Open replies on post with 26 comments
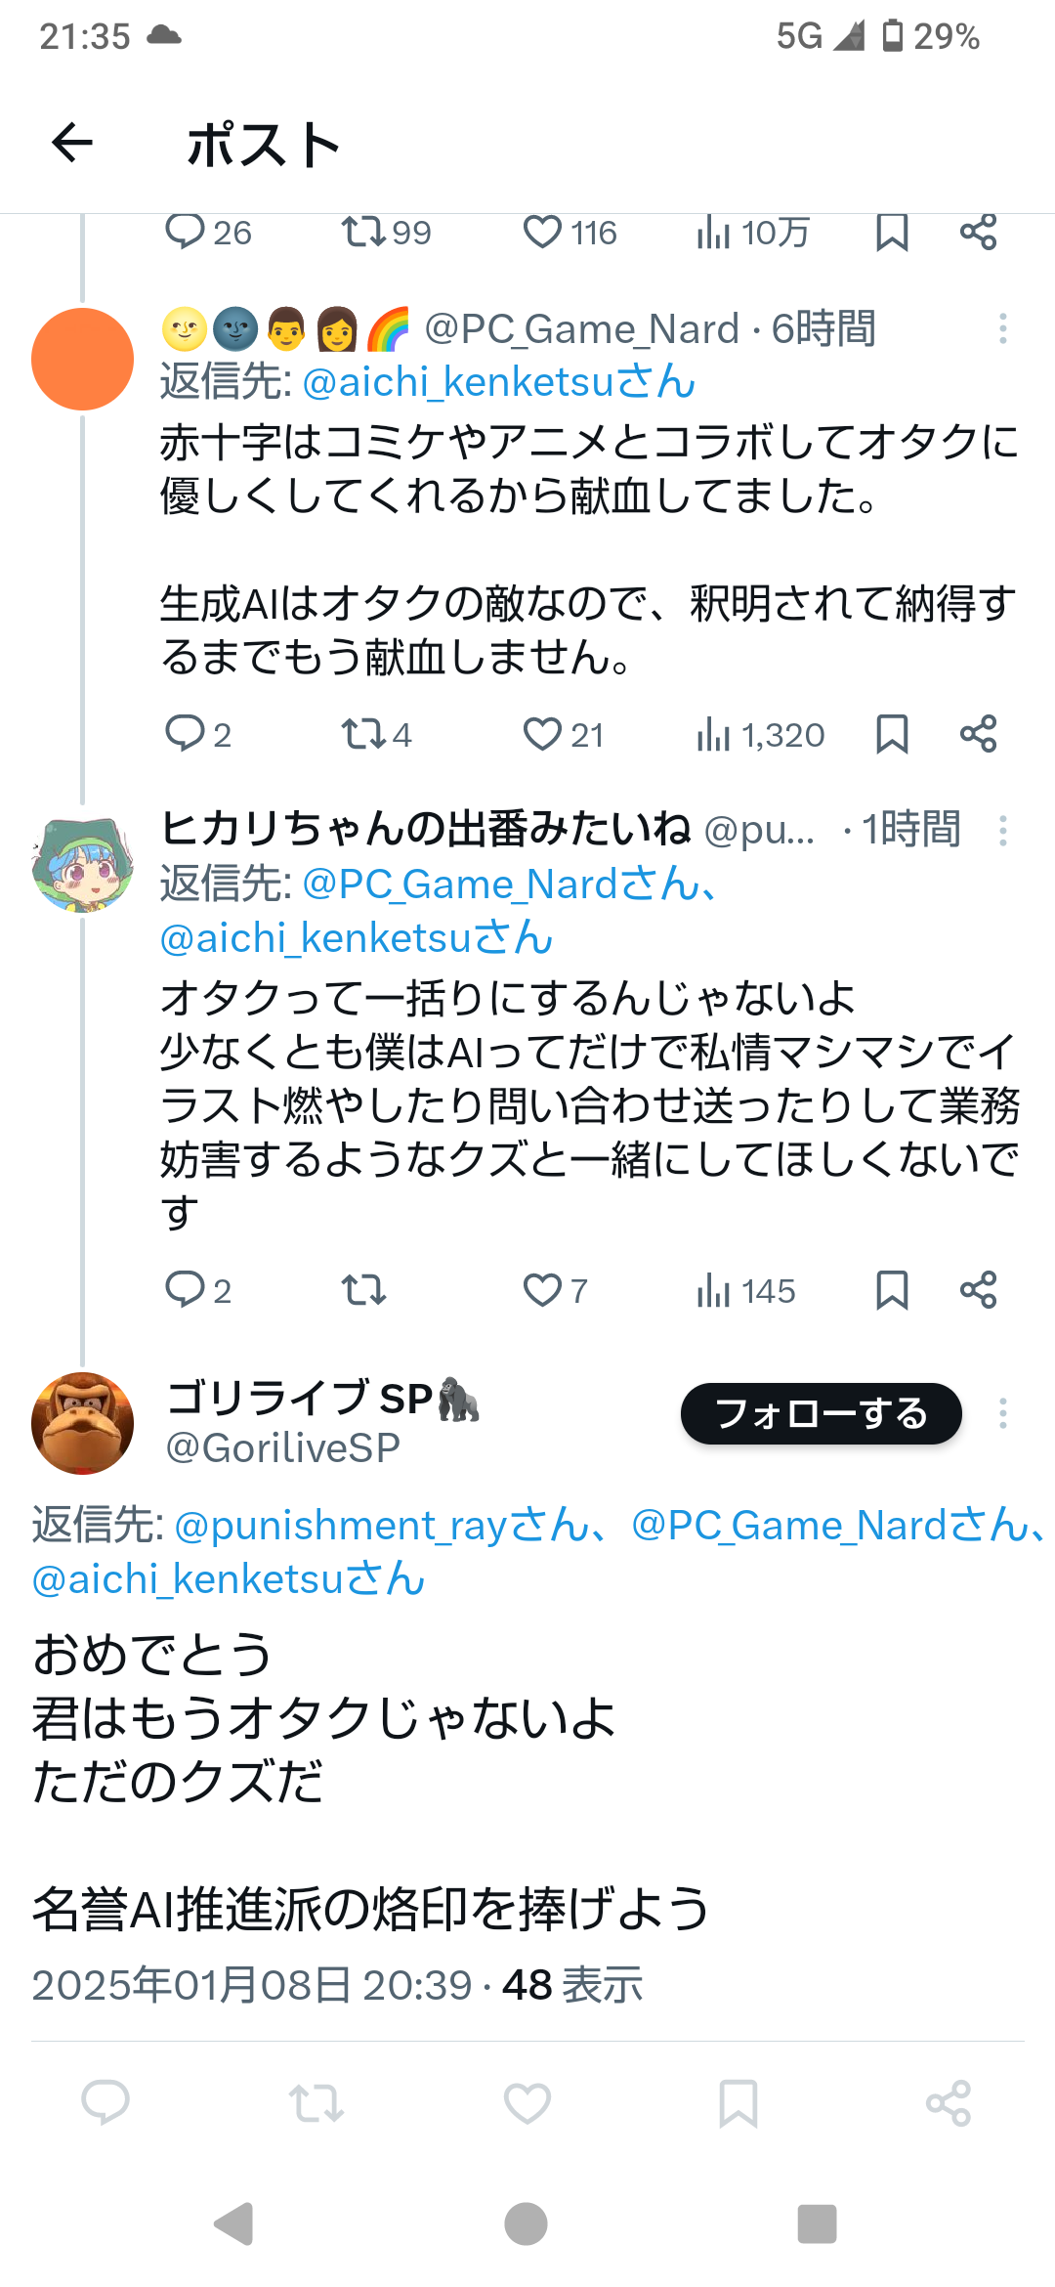The image size is (1055, 2287). point(208,233)
